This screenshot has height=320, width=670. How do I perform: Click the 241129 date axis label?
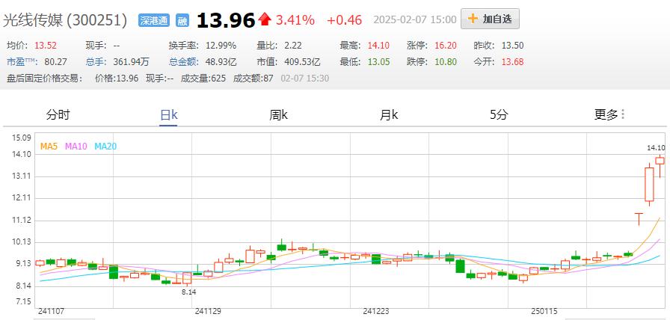tap(208, 311)
